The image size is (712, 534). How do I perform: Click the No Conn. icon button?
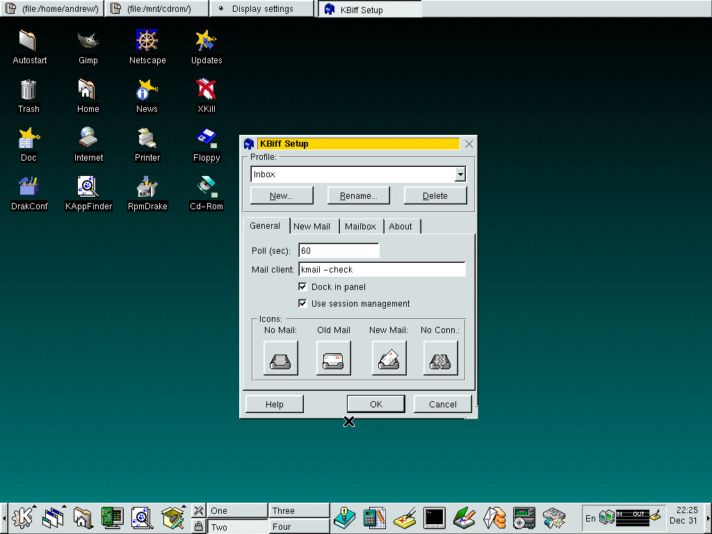440,359
